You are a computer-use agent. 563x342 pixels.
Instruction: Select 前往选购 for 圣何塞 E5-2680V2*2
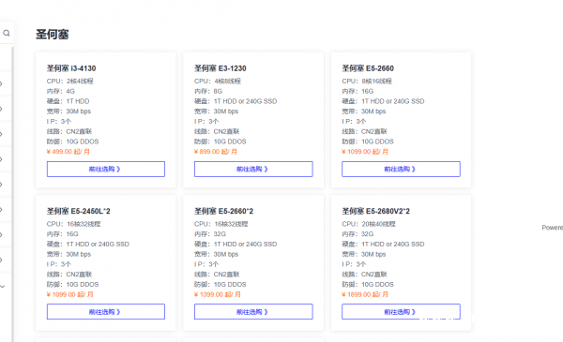coord(401,311)
